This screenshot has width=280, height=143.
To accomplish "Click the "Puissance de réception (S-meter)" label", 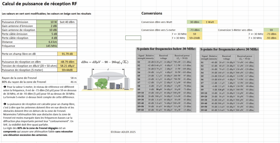I will [x=22, y=70].
